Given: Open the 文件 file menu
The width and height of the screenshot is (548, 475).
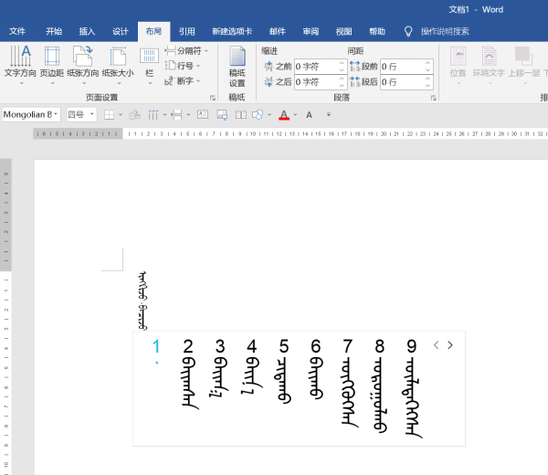Looking at the screenshot, I should pos(17,30).
